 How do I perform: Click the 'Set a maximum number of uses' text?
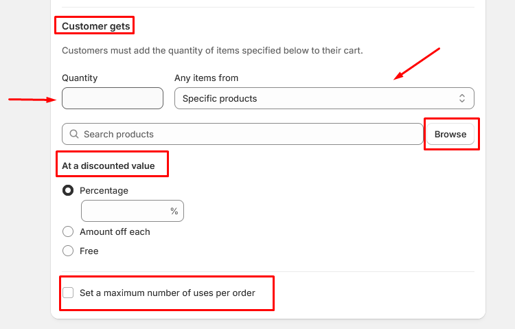click(x=167, y=293)
